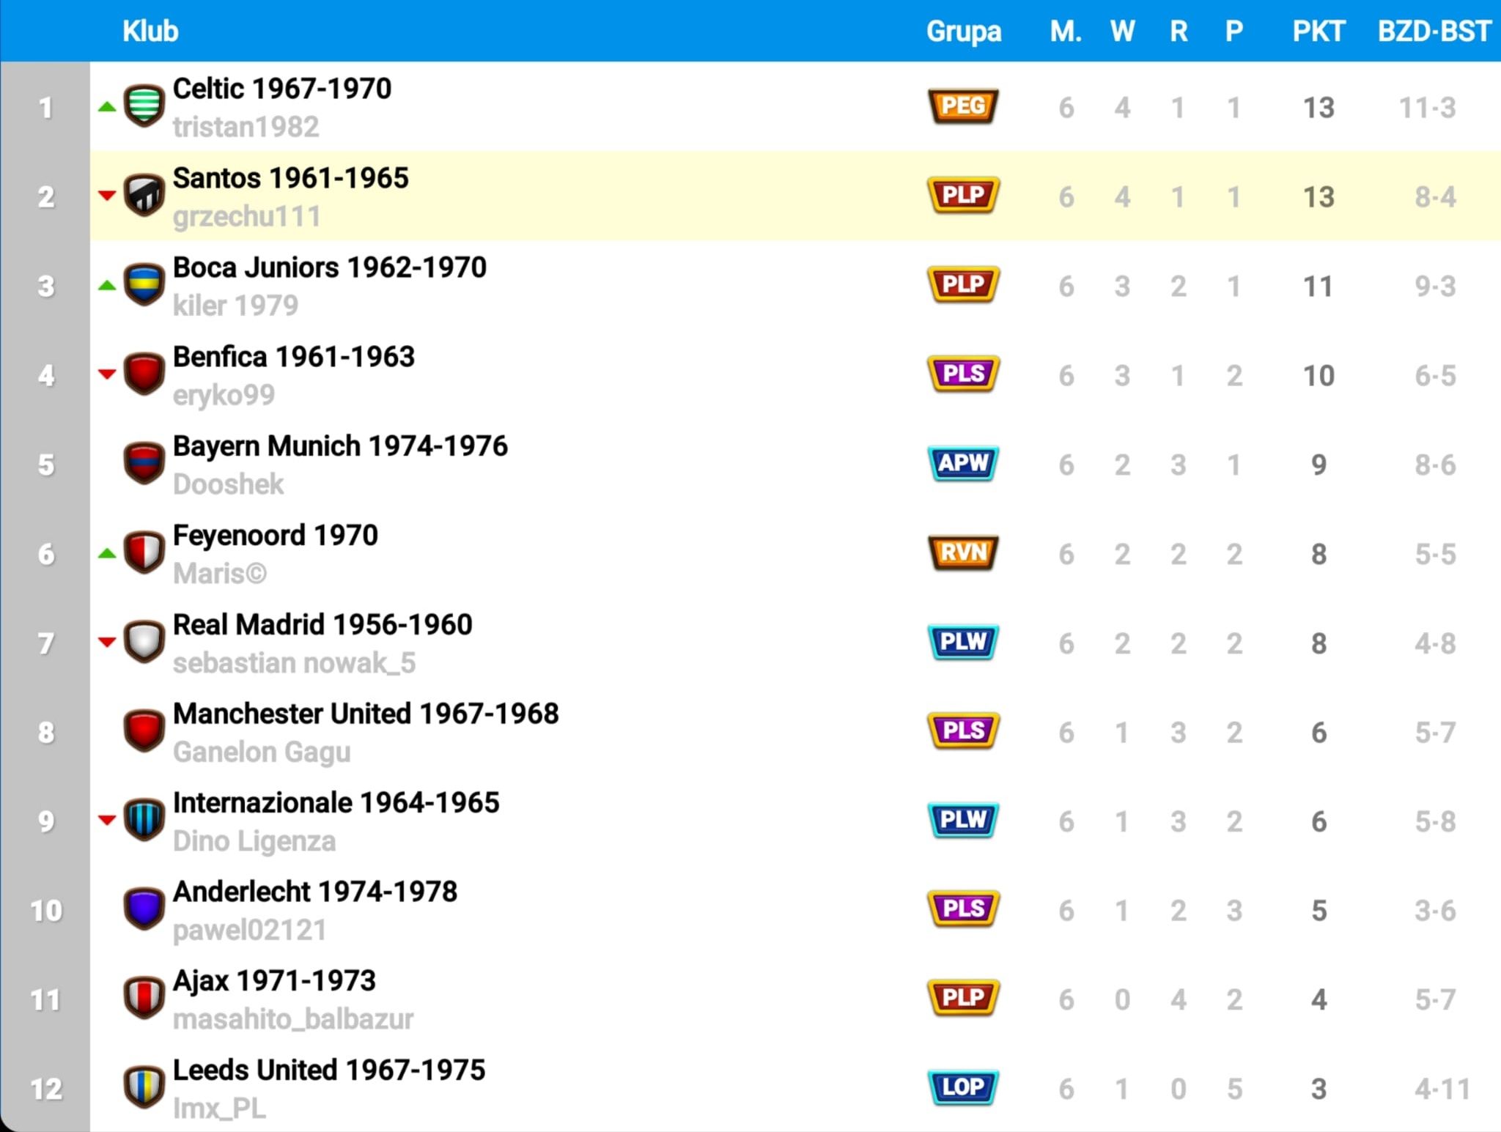Sort table by the PKT column header
Screen dimensions: 1501x1132
pos(1318,31)
